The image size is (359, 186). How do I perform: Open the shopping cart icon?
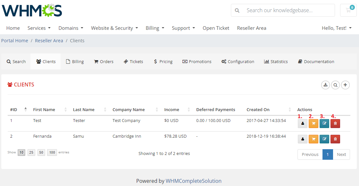(x=348, y=10)
